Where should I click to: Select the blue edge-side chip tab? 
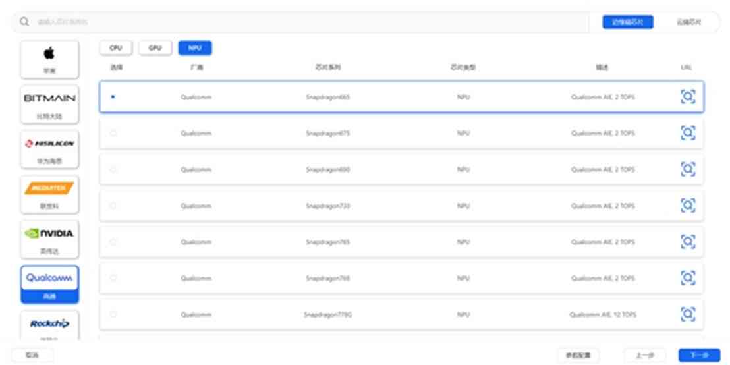pos(628,22)
